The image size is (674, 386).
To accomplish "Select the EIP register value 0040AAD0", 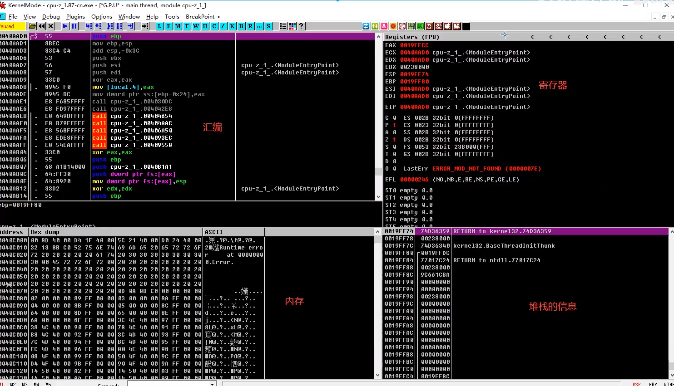I will [x=414, y=107].
